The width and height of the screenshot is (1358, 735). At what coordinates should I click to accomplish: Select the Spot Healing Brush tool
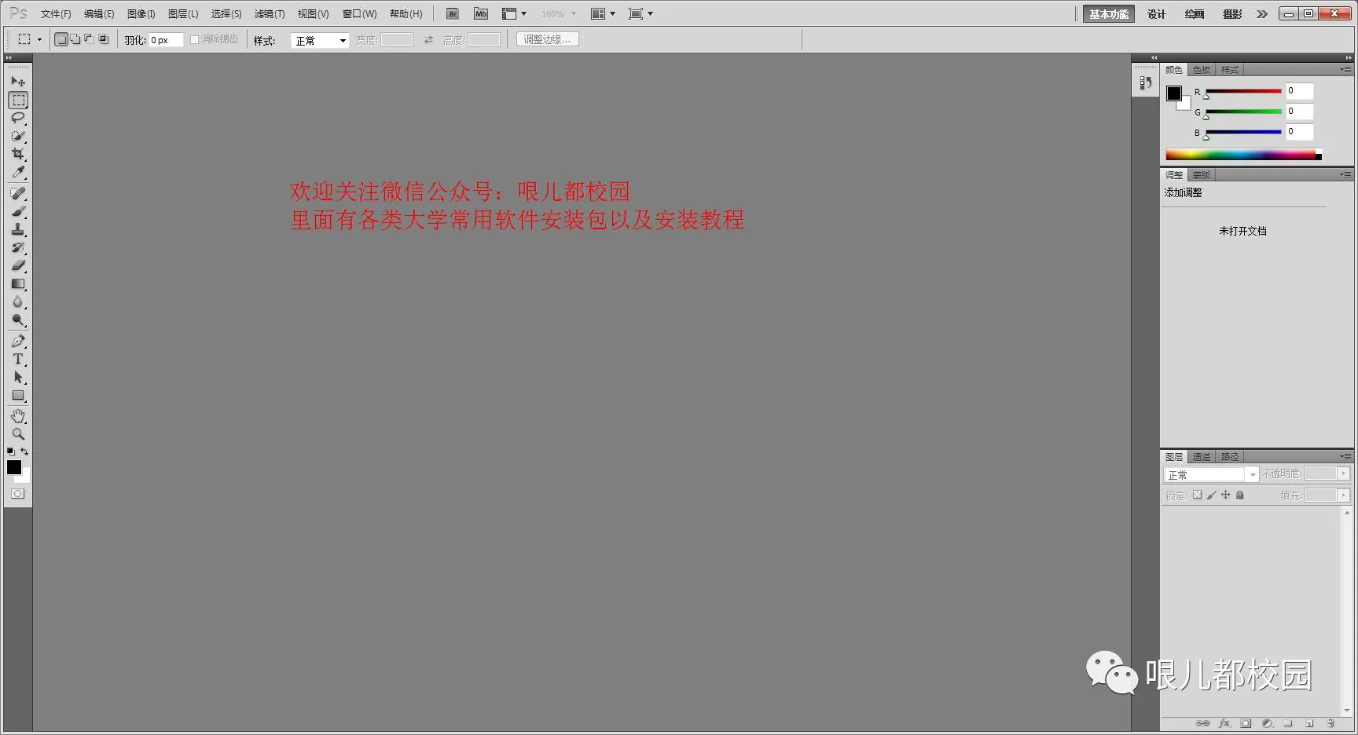pos(18,193)
